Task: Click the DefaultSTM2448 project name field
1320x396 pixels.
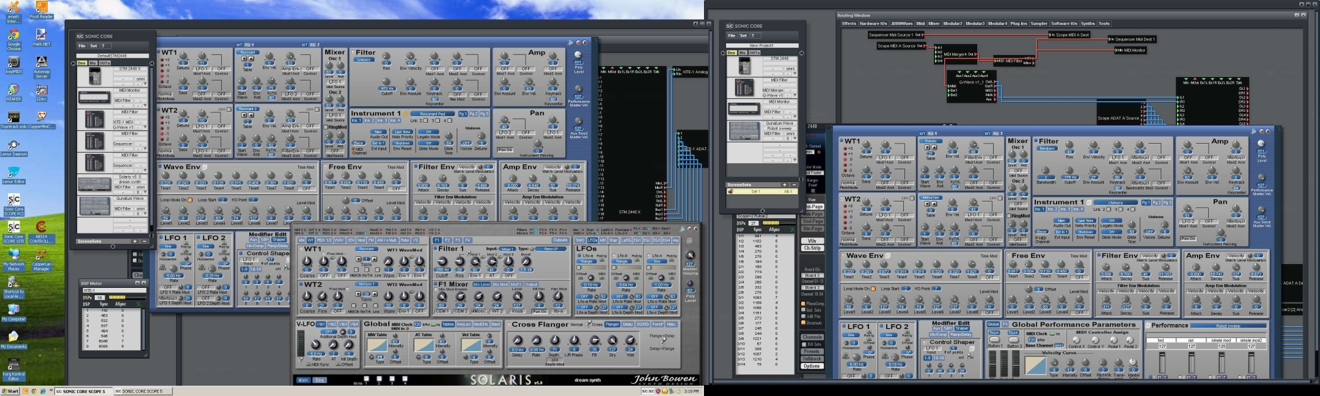Action: pos(112,56)
